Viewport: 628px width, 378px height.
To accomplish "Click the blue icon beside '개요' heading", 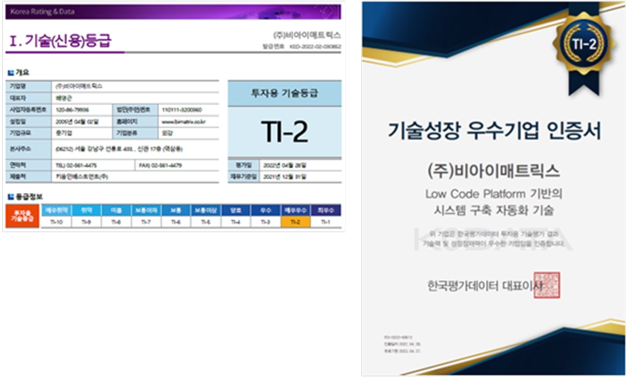I will point(11,73).
